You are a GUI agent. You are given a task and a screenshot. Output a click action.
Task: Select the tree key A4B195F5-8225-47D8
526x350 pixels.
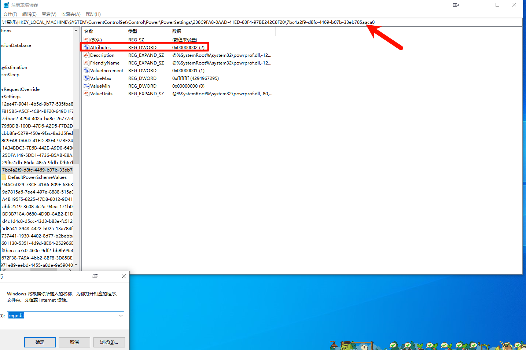click(x=37, y=199)
